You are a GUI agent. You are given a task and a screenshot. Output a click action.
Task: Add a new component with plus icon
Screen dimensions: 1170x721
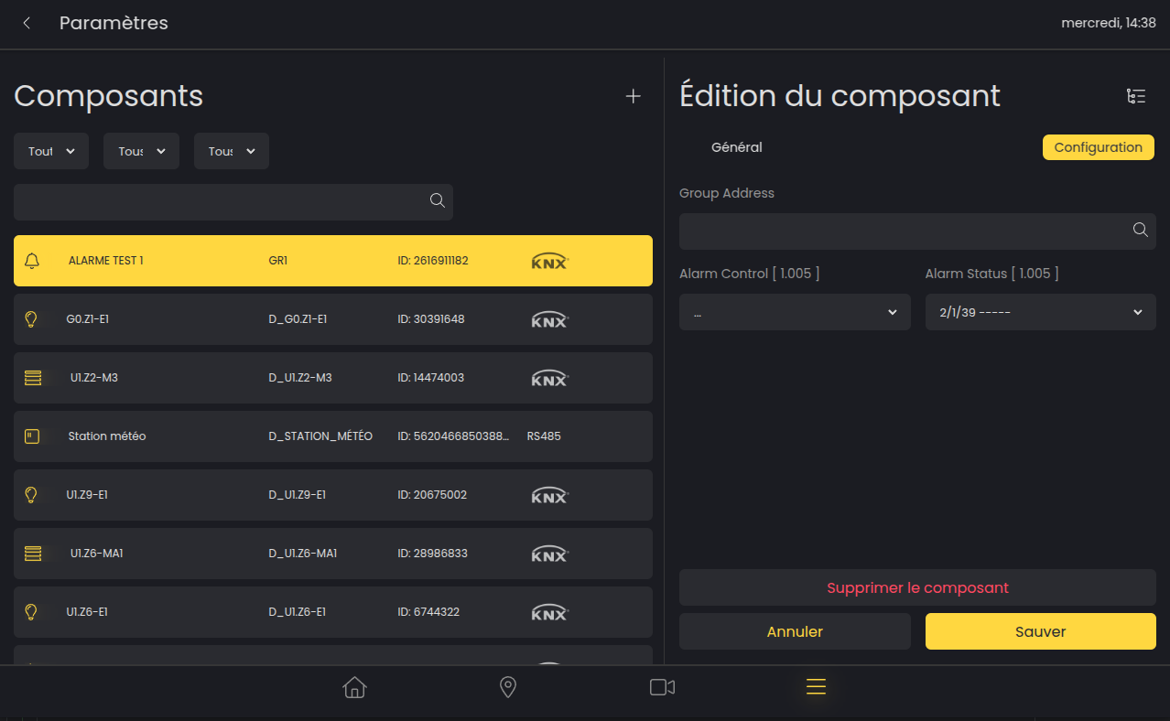tap(633, 96)
